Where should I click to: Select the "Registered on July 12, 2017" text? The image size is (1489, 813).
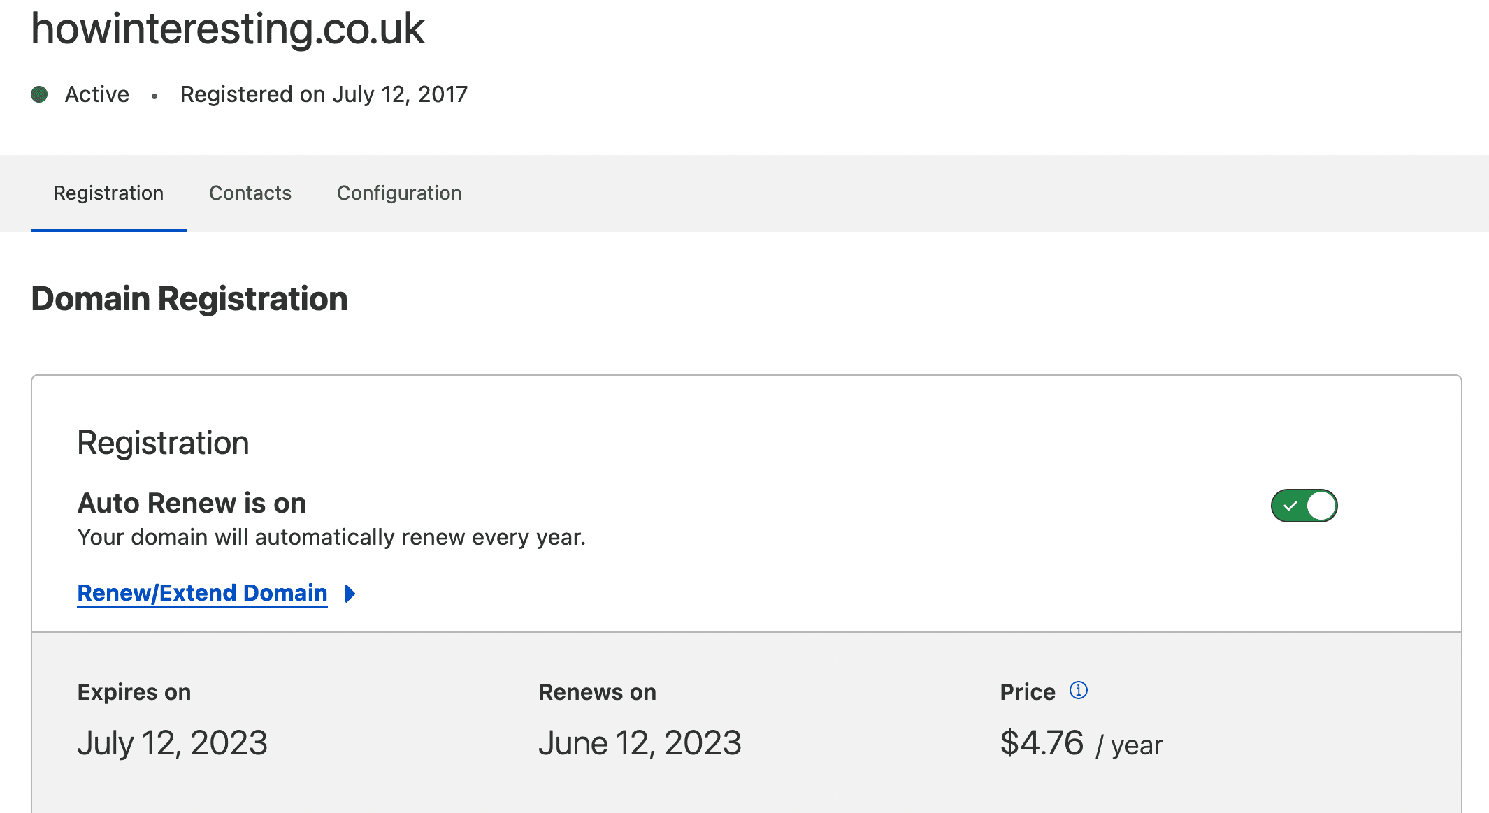point(324,94)
